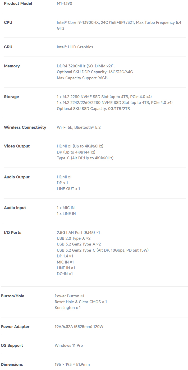
Task: Click the DP (Up to 4K@144Hz) line
Action: point(76,152)
